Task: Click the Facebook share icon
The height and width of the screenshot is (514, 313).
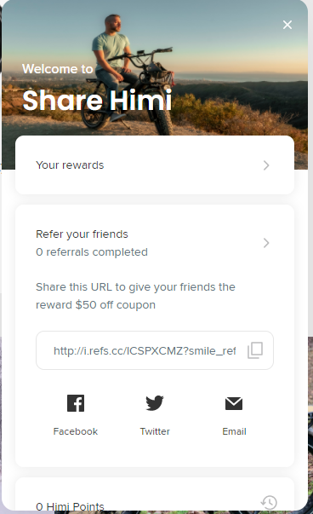Action: [76, 403]
